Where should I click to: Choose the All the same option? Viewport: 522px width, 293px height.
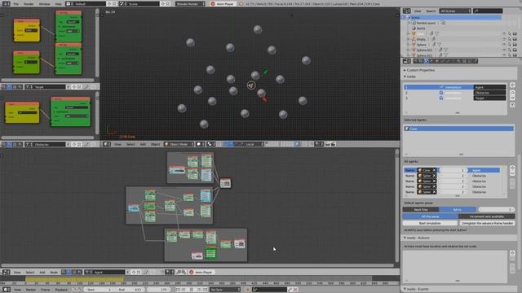point(431,216)
